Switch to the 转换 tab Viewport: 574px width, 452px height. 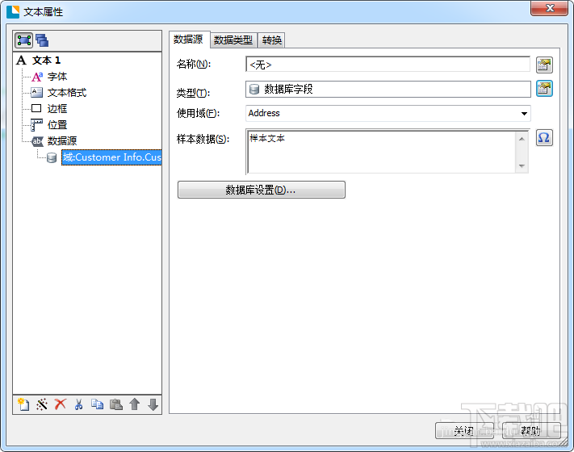pyautogui.click(x=271, y=40)
